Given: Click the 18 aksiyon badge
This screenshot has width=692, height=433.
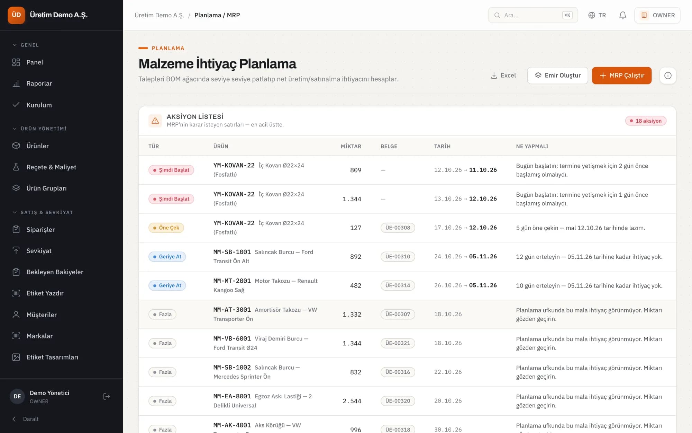Looking at the screenshot, I should click(645, 121).
